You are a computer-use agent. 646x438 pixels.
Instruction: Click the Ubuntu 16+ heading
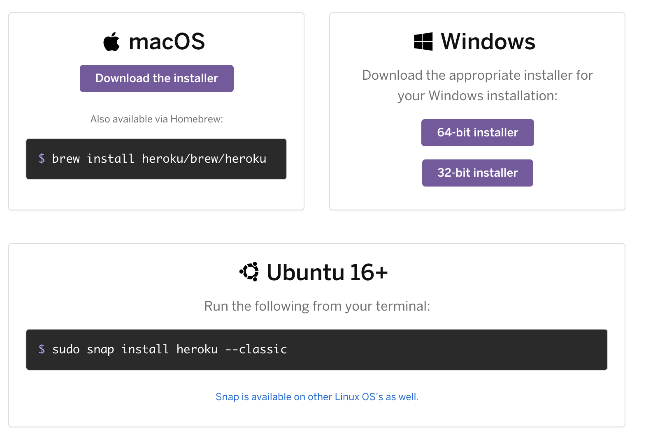pos(327,272)
